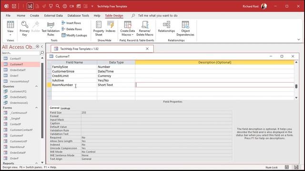This screenshot has height=171, width=305.
Task: Collapse the Queries group
Action: click(36, 86)
